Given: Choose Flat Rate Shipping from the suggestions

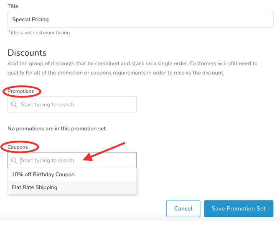Looking at the screenshot, I should (35, 187).
